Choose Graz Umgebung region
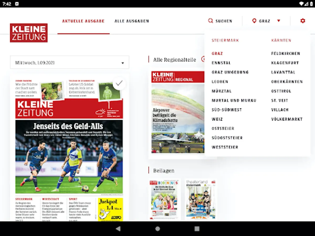 230,72
